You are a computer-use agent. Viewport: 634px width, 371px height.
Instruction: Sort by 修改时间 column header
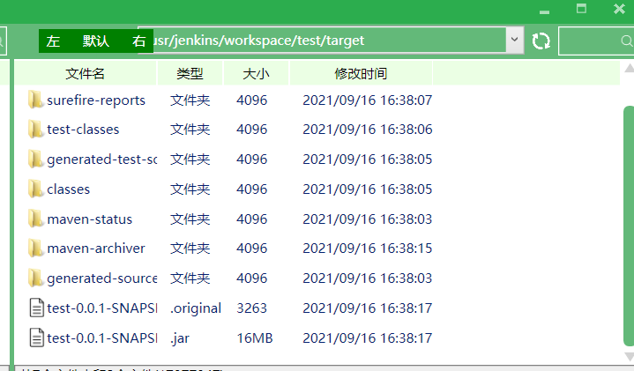[361, 73]
